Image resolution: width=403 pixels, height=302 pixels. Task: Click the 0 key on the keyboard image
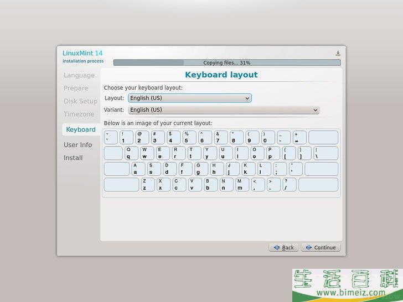(x=268, y=137)
